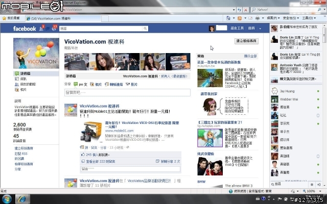Open the second photo thumbnail showing a woman
Image resolution: width=327 pixels, height=204 pixels.
click(x=102, y=62)
